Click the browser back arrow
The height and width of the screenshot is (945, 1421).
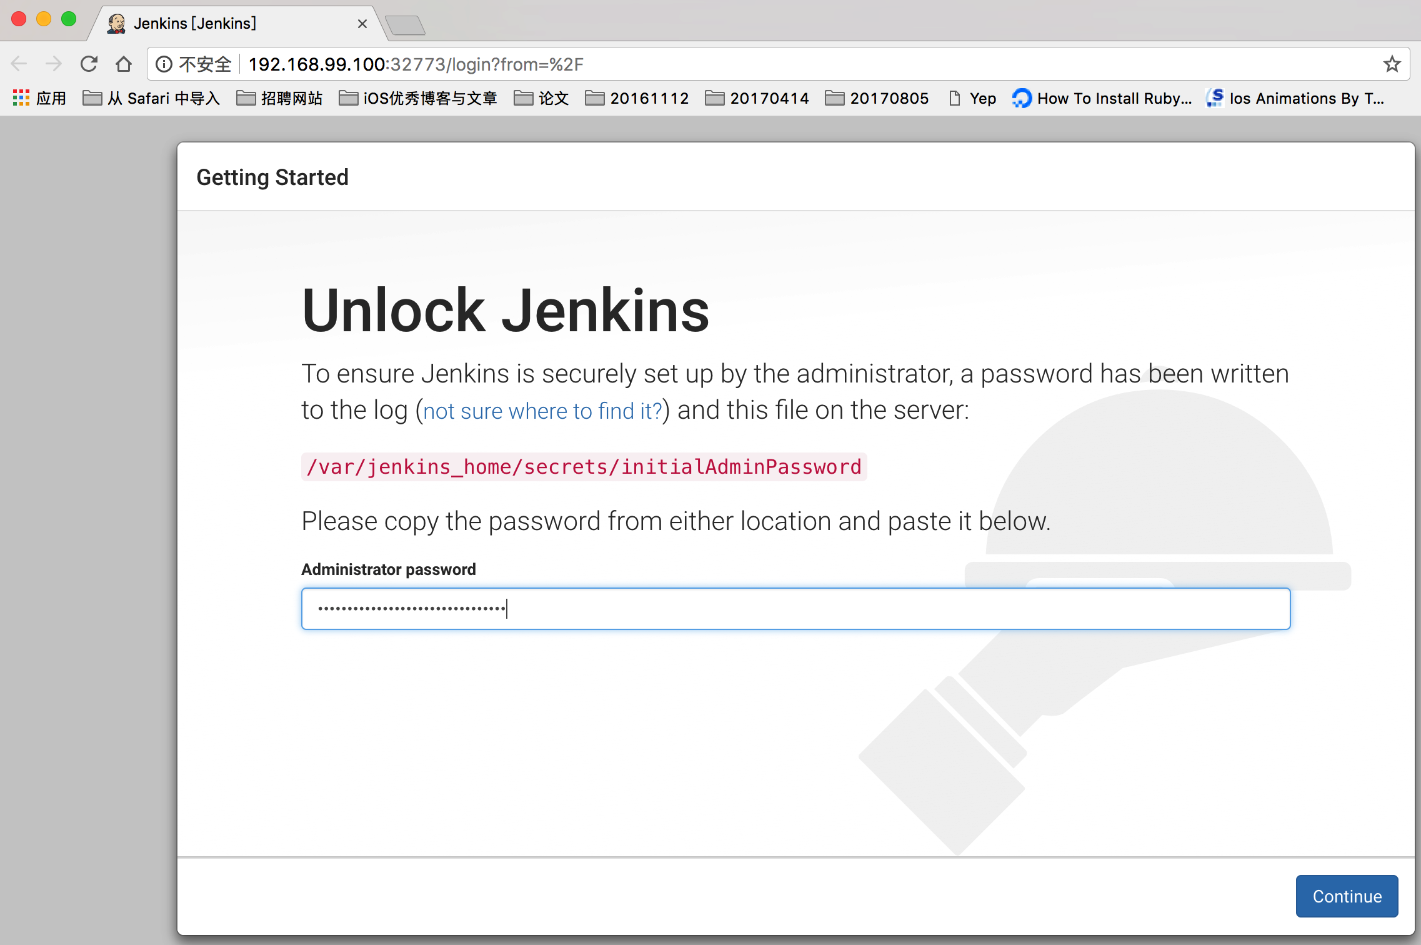(x=19, y=64)
